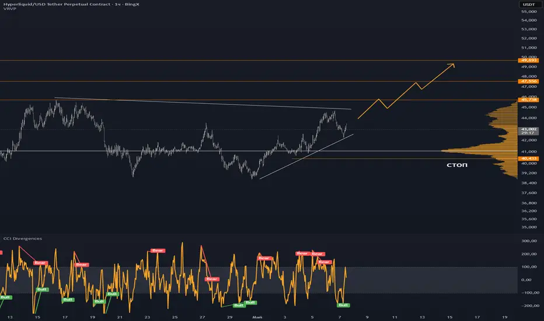Click the 44,000 price axis value

(529, 118)
